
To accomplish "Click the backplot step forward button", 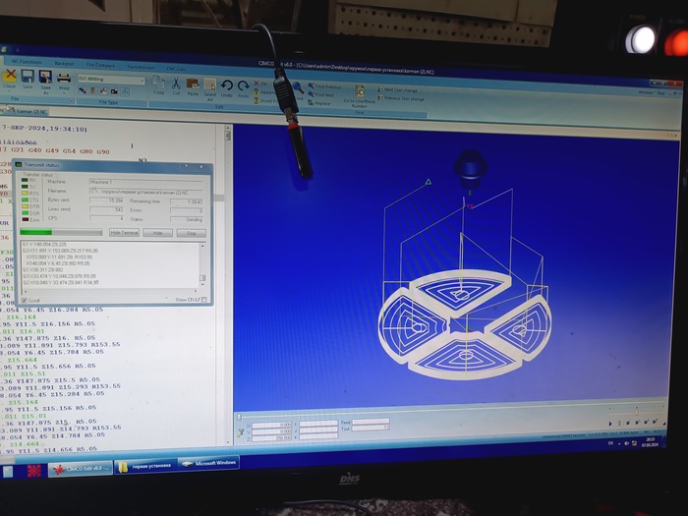I will point(628,423).
